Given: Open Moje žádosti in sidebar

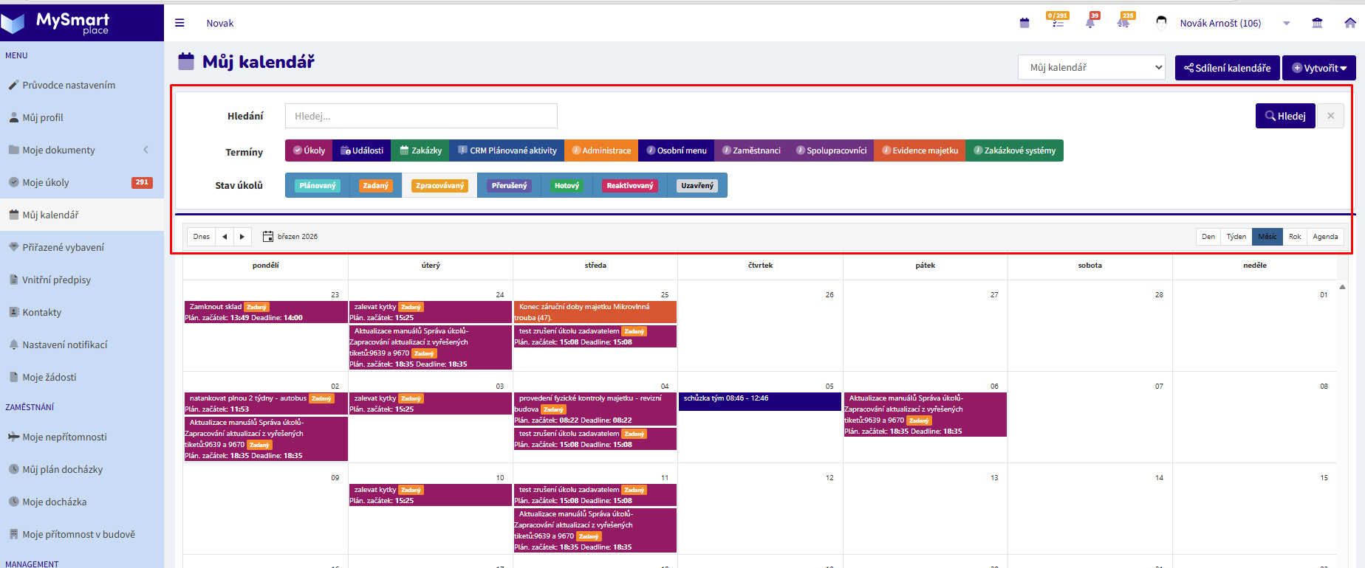Looking at the screenshot, I should 81,377.
